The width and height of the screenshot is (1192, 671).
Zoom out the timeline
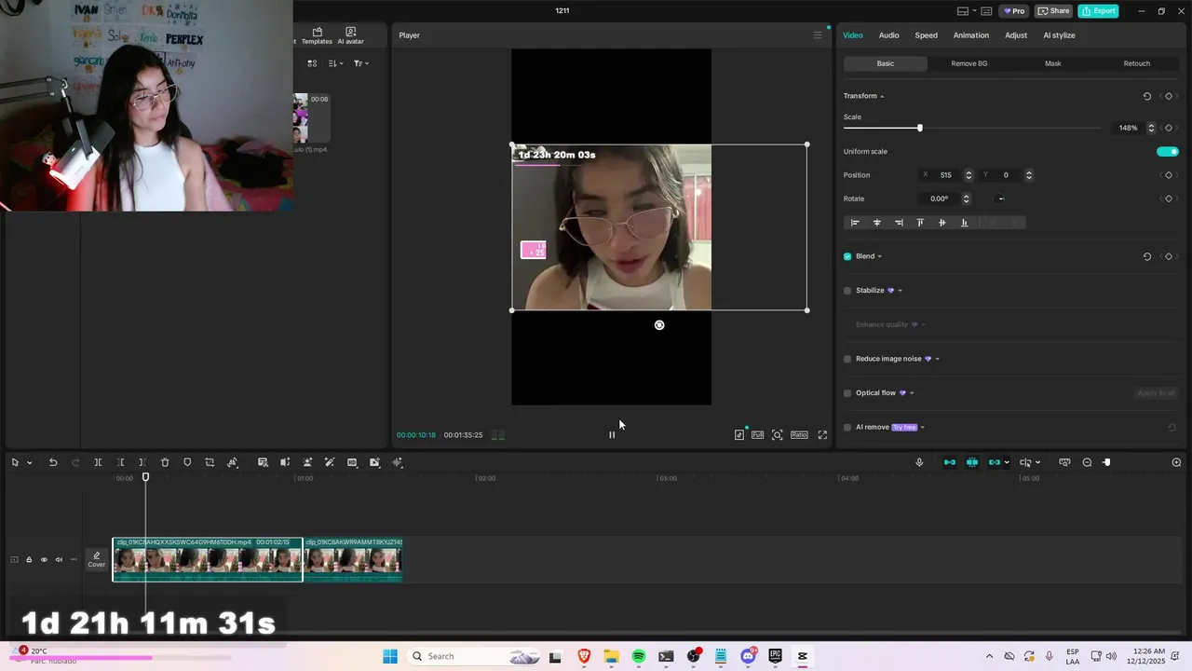(x=1087, y=462)
